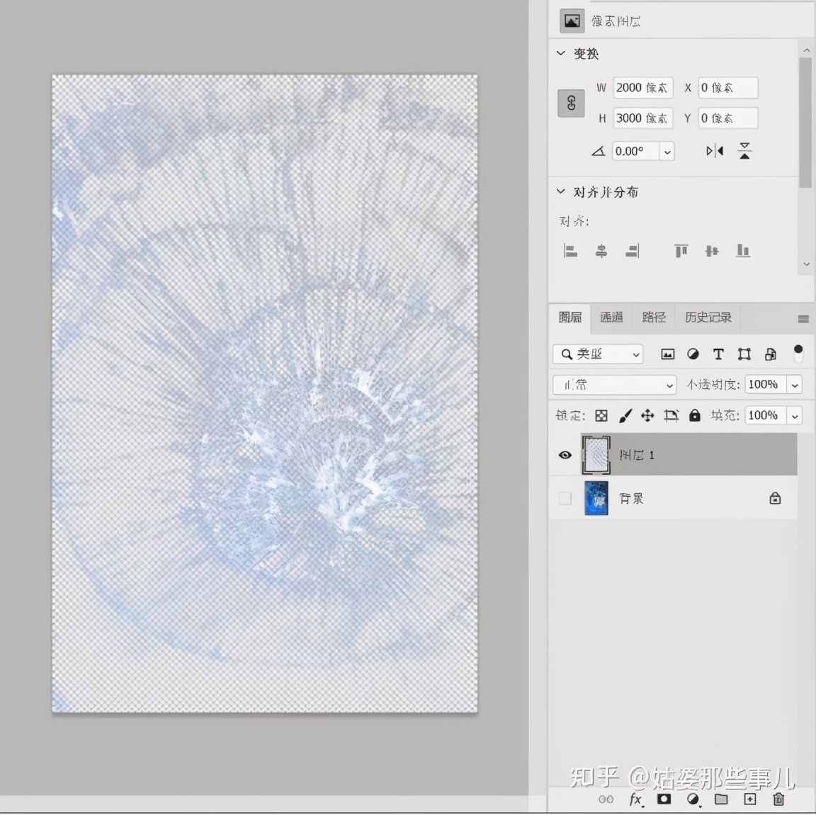This screenshot has width=816, height=815.
Task: Link the selected layers
Action: click(x=606, y=799)
